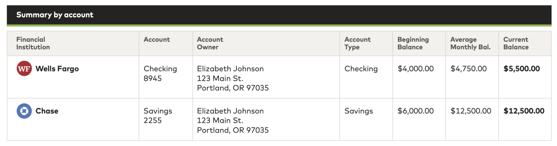Click the Summary by account title bar

pos(55,15)
